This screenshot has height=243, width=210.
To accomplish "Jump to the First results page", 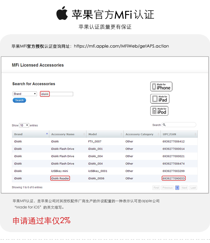I will point(156,188).
